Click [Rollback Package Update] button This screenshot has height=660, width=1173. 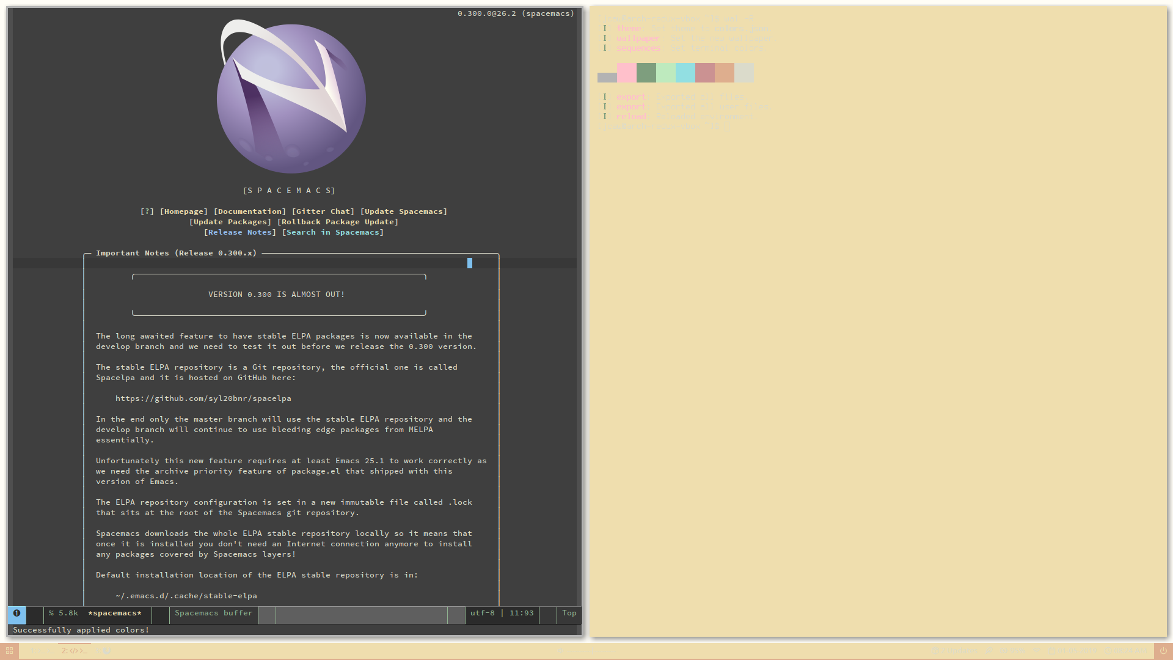tap(337, 222)
